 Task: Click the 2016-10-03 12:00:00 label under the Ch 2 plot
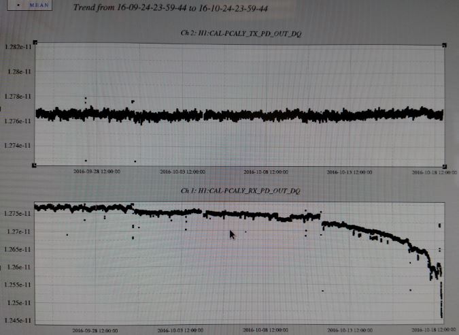click(182, 172)
